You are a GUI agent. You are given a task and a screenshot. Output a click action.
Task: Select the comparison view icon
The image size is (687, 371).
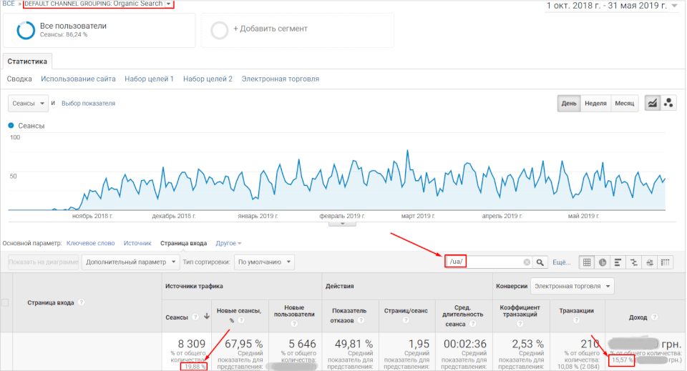coord(633,262)
